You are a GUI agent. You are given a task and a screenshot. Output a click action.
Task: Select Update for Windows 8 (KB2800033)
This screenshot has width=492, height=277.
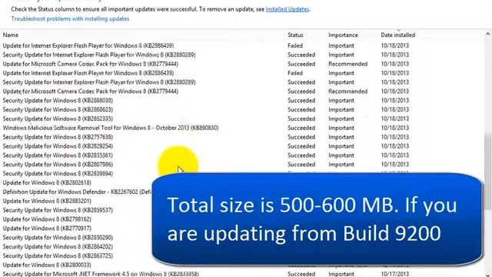(x=47, y=265)
